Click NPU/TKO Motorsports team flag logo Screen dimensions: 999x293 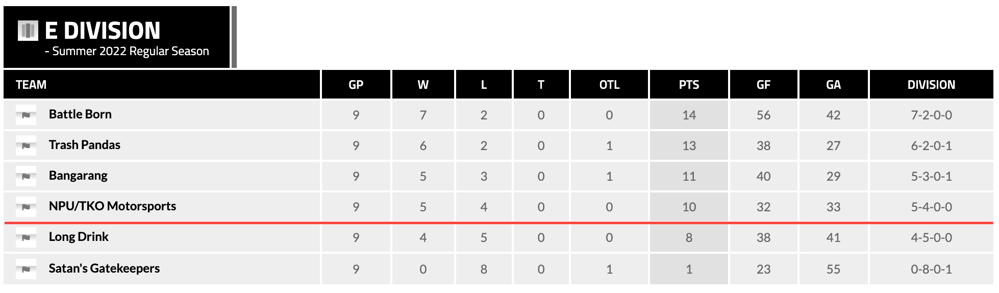coord(26,207)
